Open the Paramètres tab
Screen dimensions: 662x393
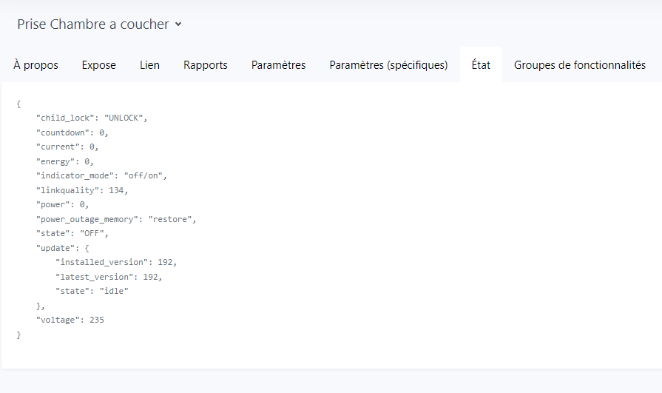278,65
